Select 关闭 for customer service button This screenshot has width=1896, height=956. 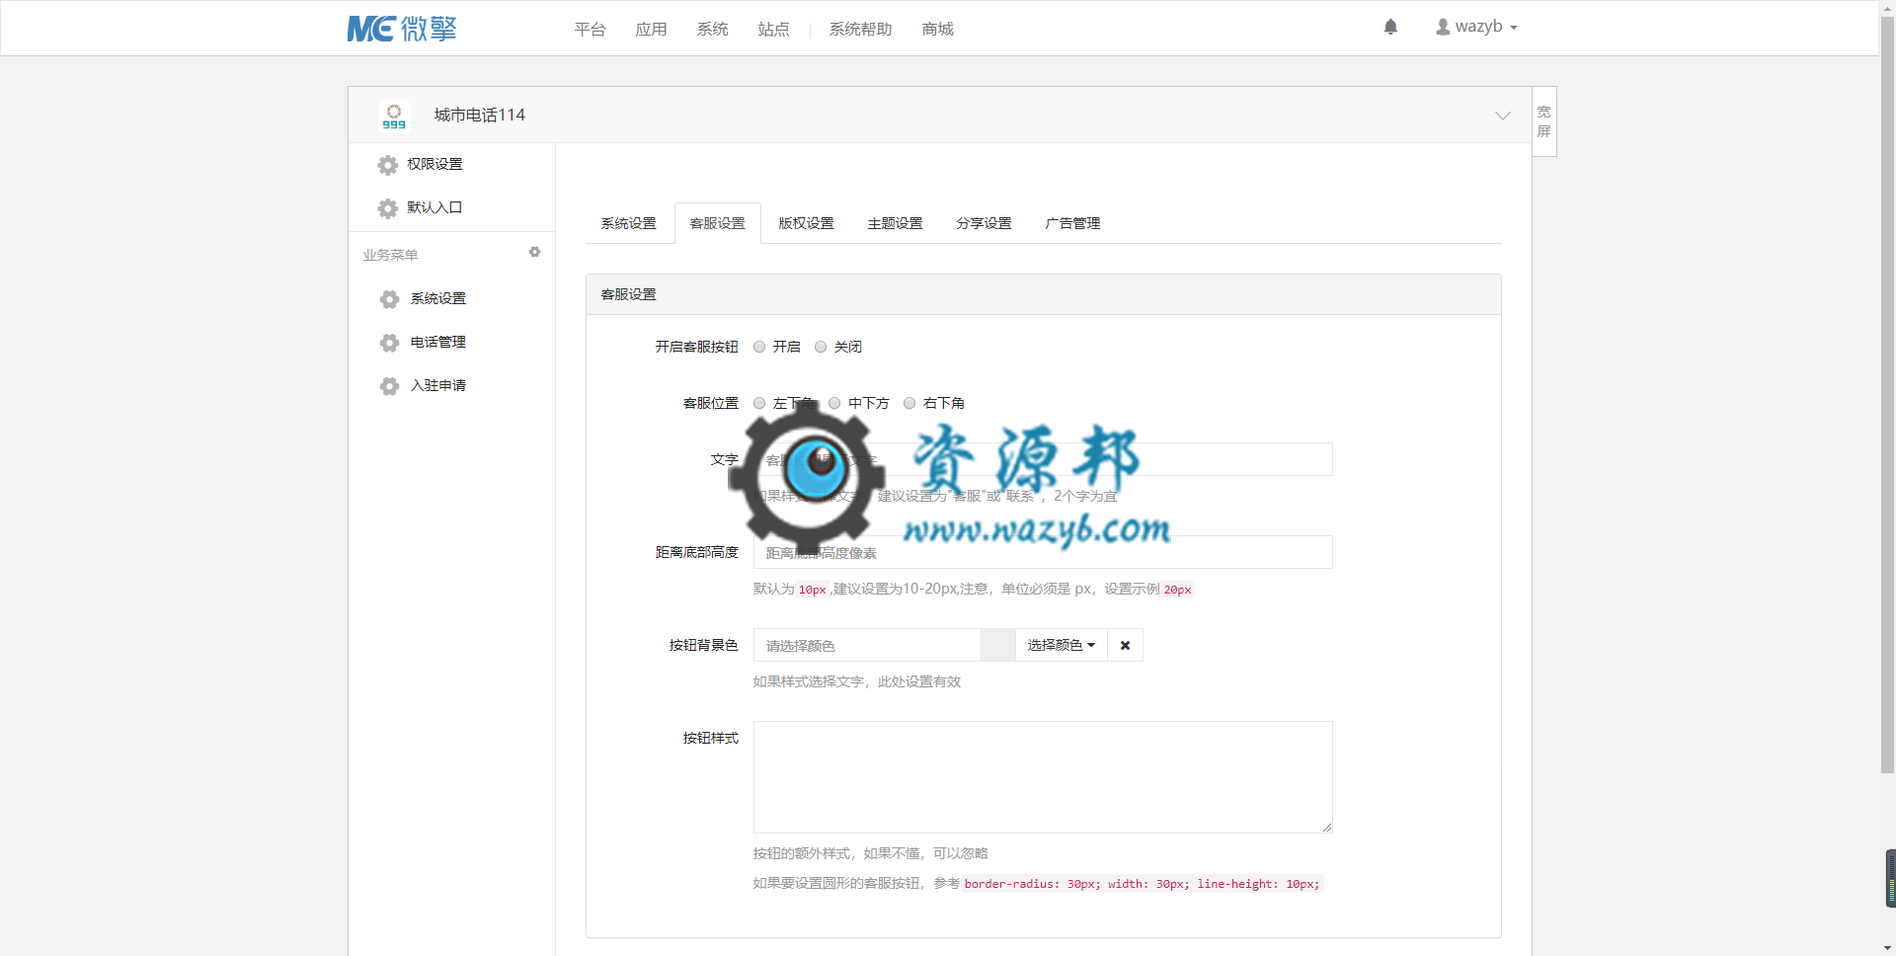coord(821,347)
